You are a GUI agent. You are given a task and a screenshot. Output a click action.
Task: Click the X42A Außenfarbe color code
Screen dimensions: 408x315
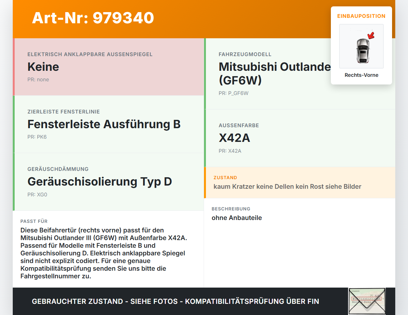[234, 138]
